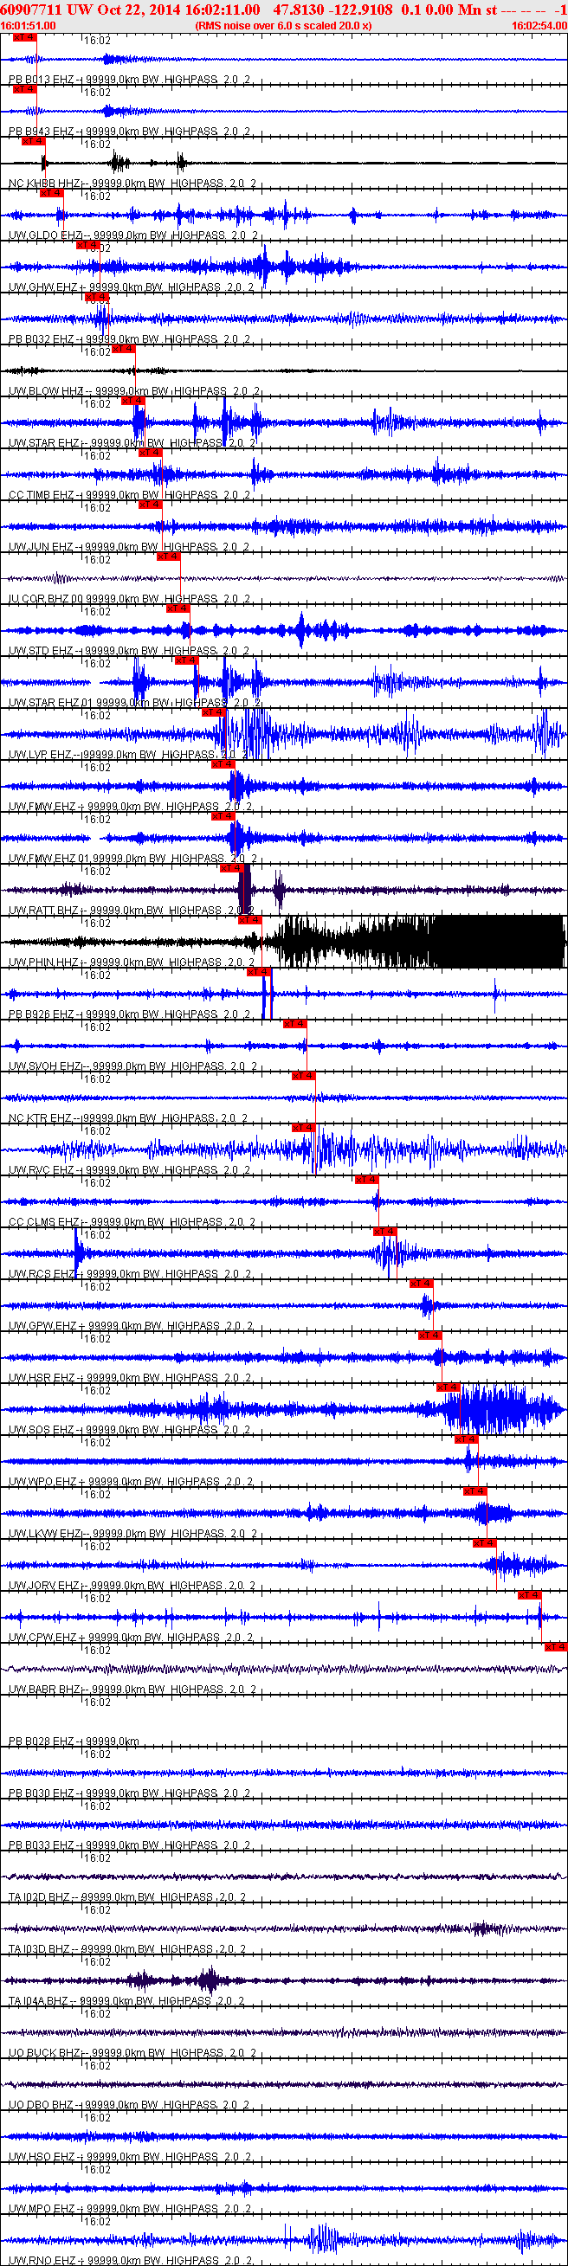
Task: Select the pick flag on IU COR trace
Action: click(x=168, y=556)
